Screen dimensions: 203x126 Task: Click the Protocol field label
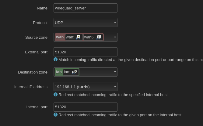[40, 23]
